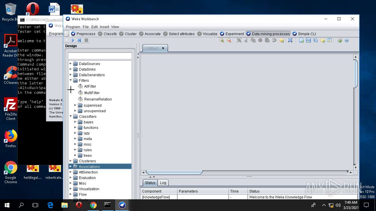Click the zoom out toolbar icon
Image resolution: width=376 pixels, height=211 pixels.
click(229, 40)
